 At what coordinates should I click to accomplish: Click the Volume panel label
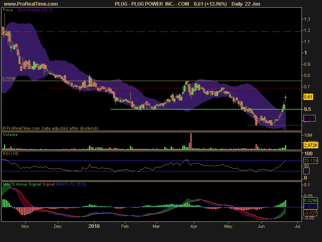pos(10,135)
